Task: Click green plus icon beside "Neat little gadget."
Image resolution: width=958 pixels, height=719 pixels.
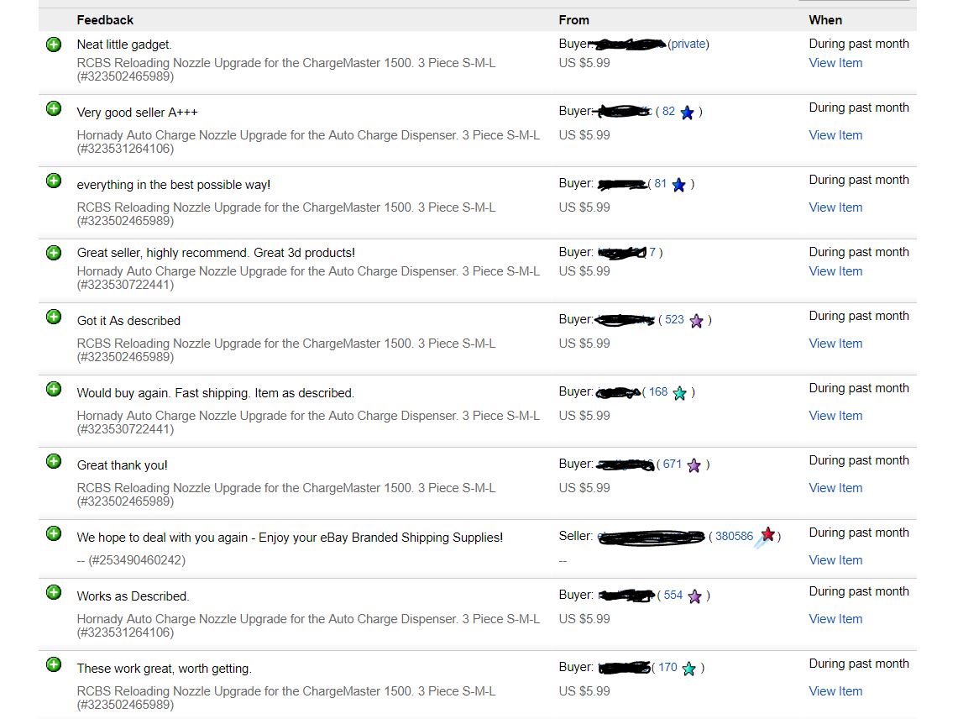Action: [x=54, y=44]
